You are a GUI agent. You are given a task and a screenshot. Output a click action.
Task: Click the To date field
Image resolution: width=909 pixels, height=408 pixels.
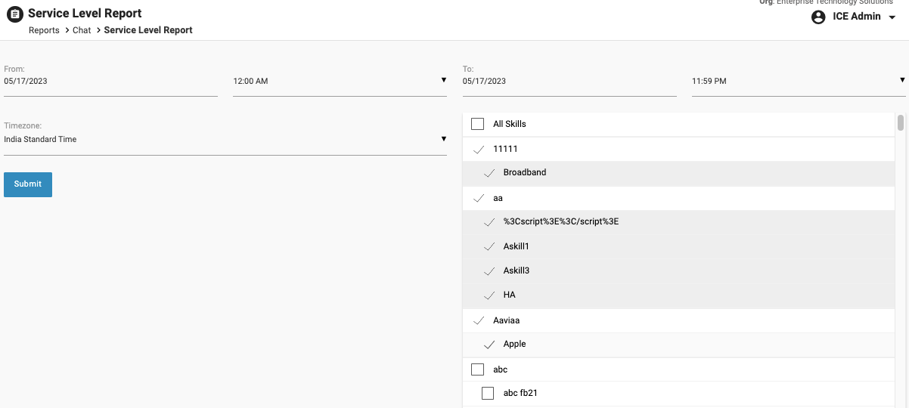569,81
